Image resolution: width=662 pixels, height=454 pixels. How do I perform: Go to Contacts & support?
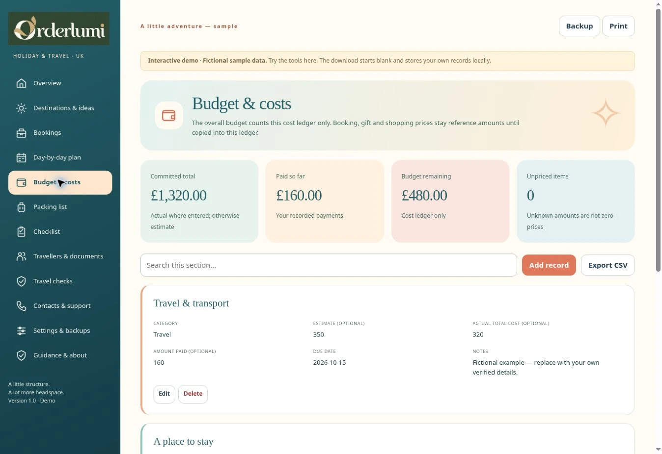point(60,306)
